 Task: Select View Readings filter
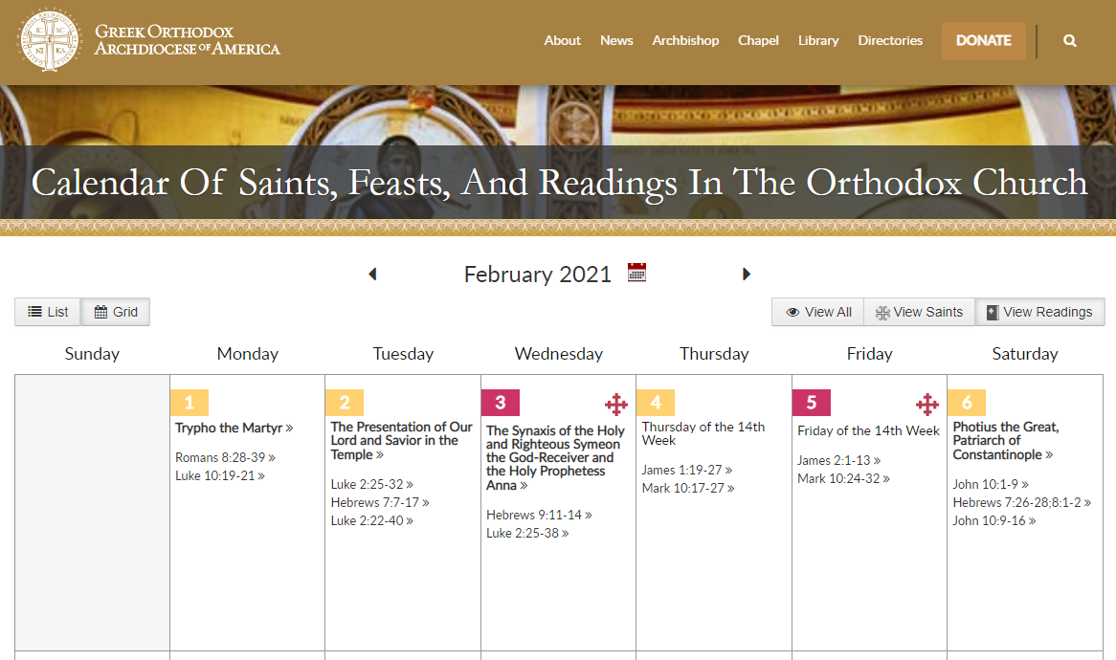coord(1039,312)
